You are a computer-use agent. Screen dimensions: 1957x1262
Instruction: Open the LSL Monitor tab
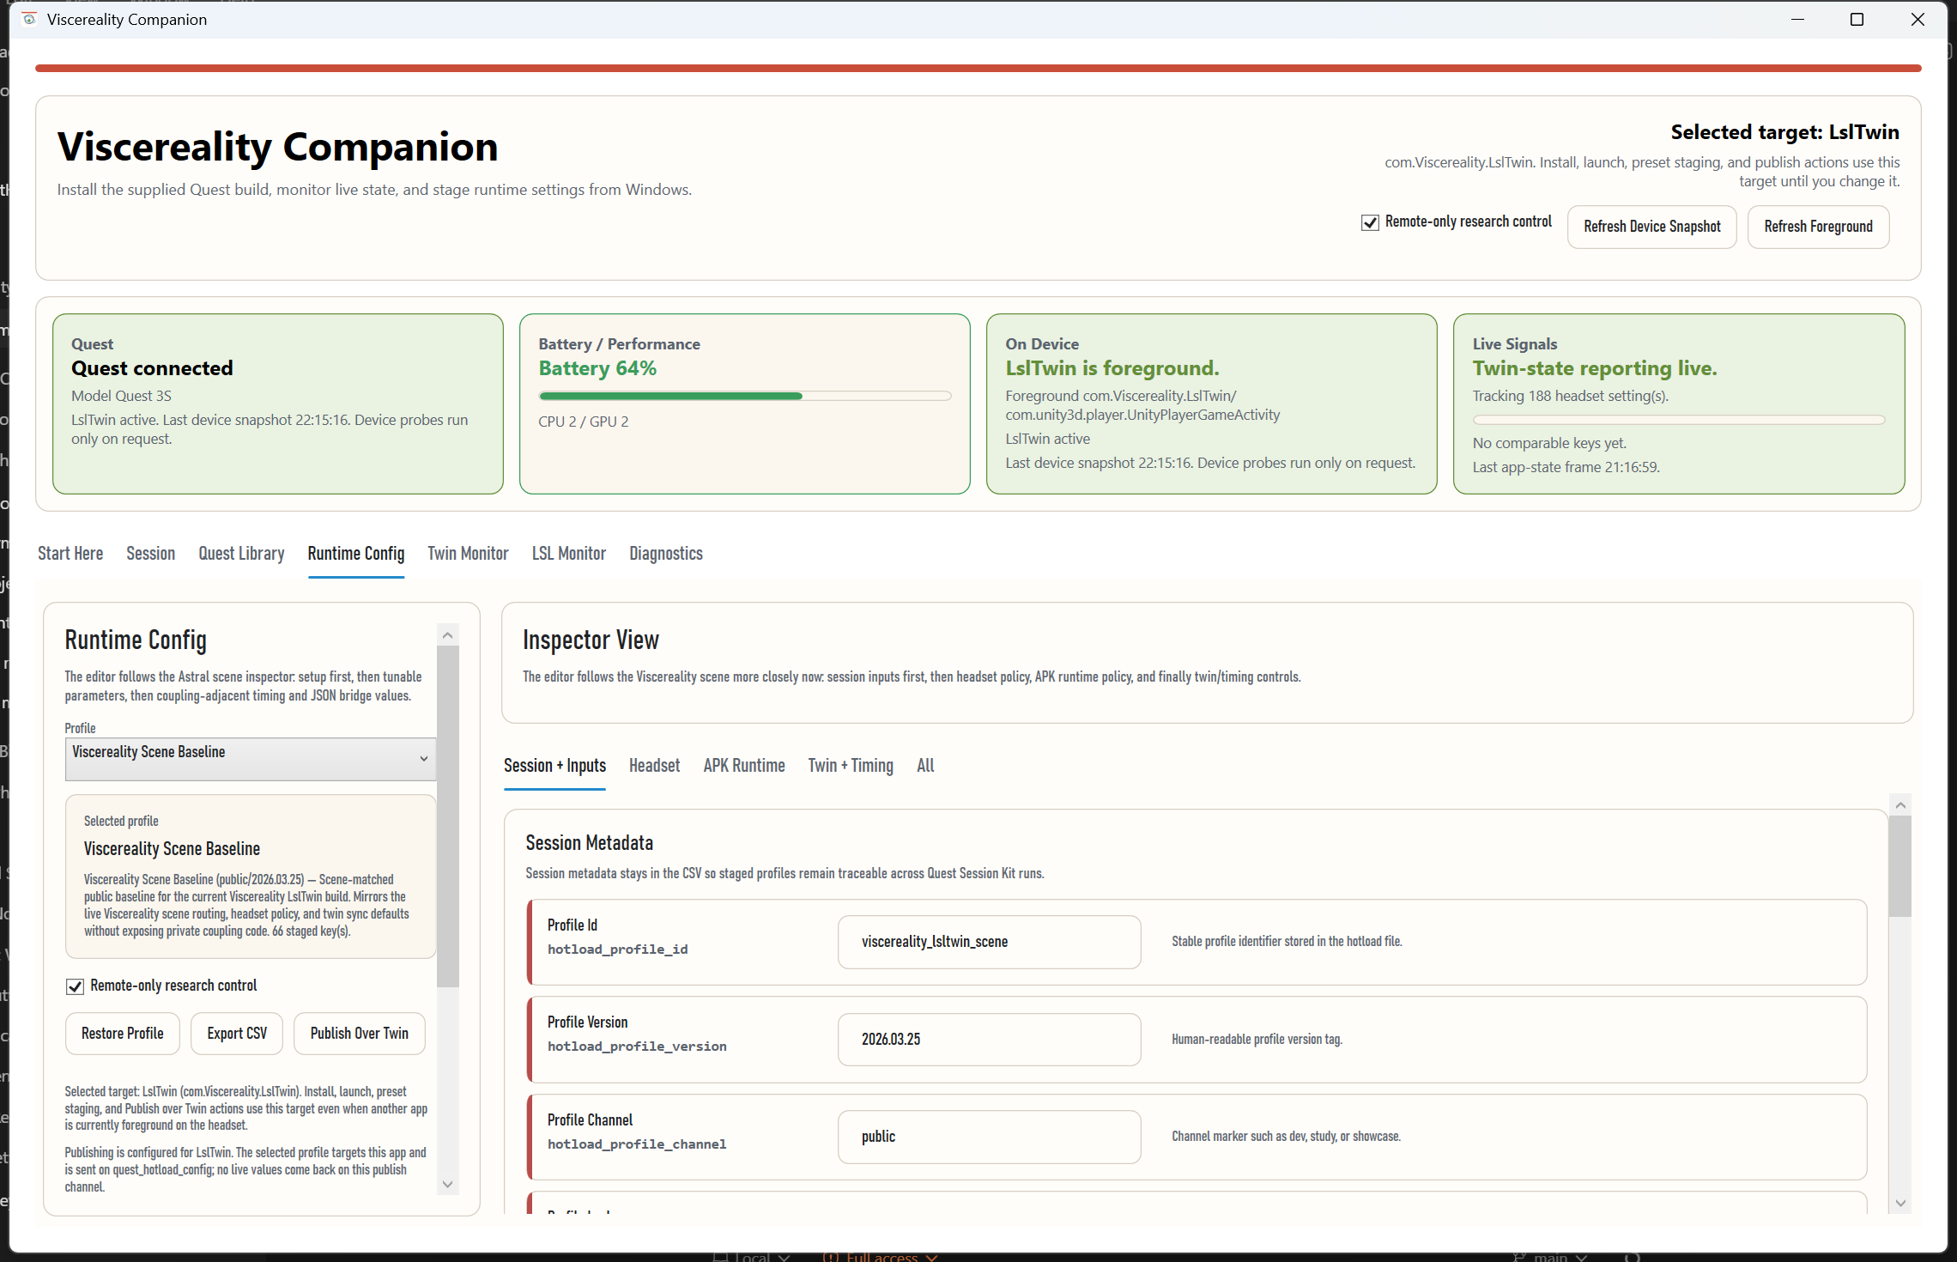click(568, 554)
